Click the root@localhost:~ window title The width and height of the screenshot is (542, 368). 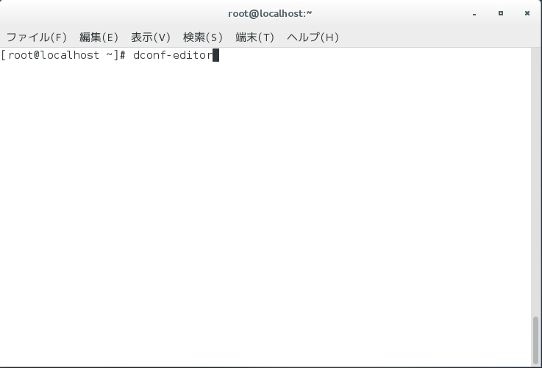270,13
